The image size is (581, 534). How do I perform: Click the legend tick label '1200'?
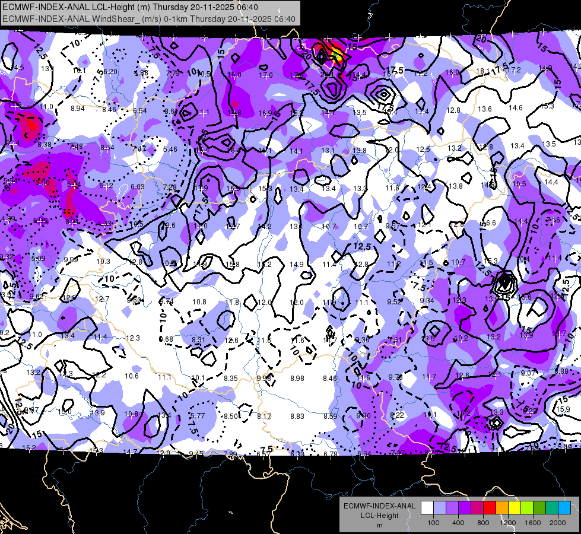(x=508, y=523)
